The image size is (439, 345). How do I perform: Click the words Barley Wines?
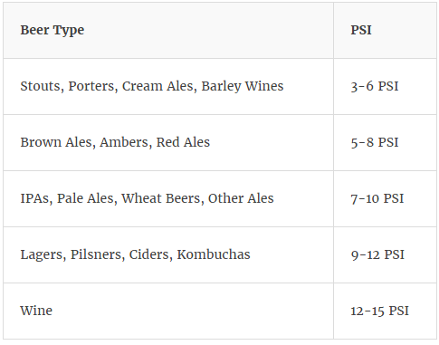click(243, 86)
